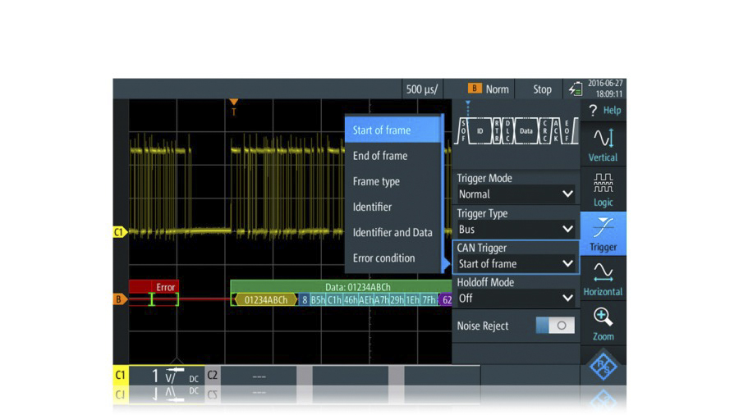739x415 pixels.
Task: Click the Data: 01234ABCh frame header
Action: [x=342, y=287]
